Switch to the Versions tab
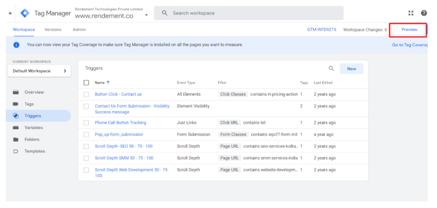The width and height of the screenshot is (437, 208). [53, 29]
